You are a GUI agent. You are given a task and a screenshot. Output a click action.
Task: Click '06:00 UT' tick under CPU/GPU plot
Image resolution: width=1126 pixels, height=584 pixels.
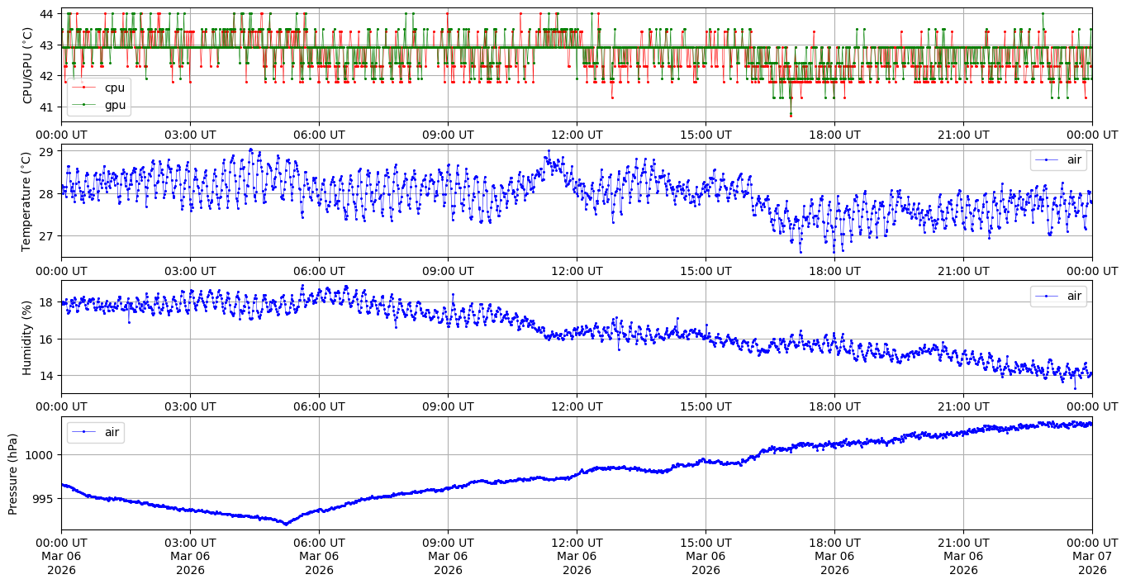tap(319, 135)
